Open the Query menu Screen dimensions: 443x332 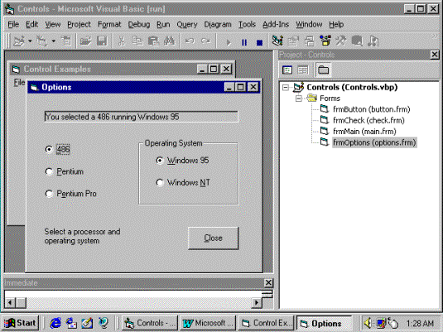(187, 25)
